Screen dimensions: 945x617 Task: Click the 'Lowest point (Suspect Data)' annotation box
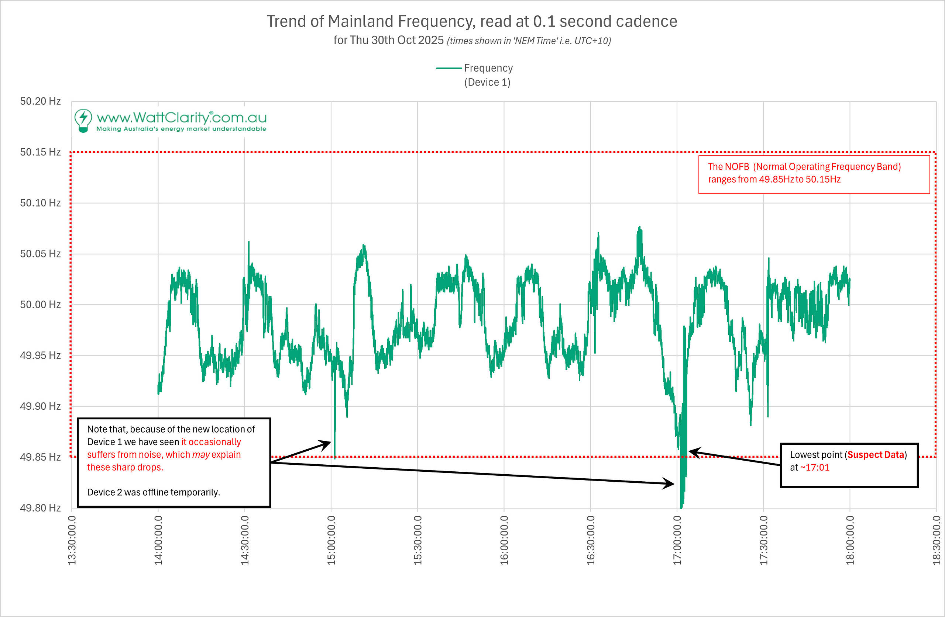(849, 465)
